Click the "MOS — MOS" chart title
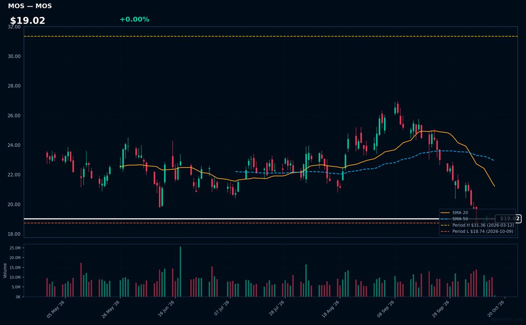 click(x=30, y=6)
